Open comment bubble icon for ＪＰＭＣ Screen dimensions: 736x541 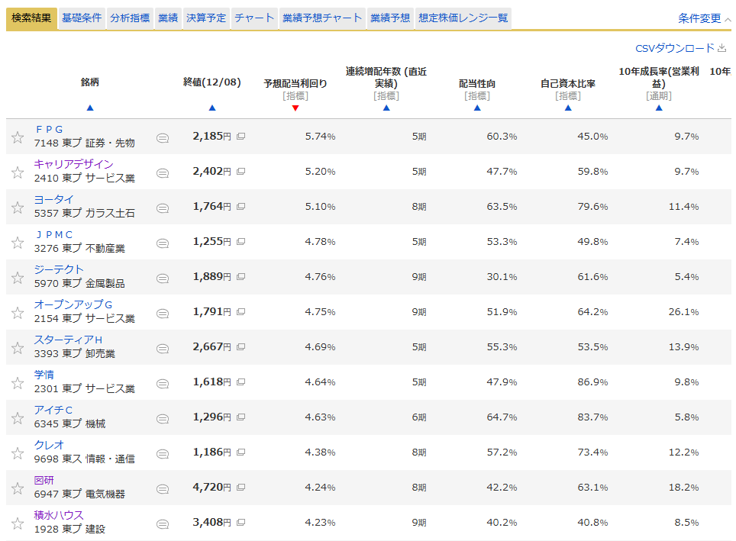162,243
